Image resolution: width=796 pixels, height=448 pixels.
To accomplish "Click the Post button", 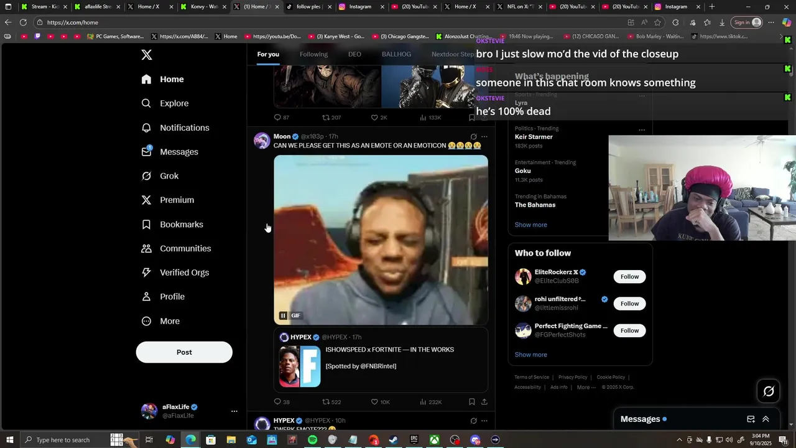I will click(184, 352).
